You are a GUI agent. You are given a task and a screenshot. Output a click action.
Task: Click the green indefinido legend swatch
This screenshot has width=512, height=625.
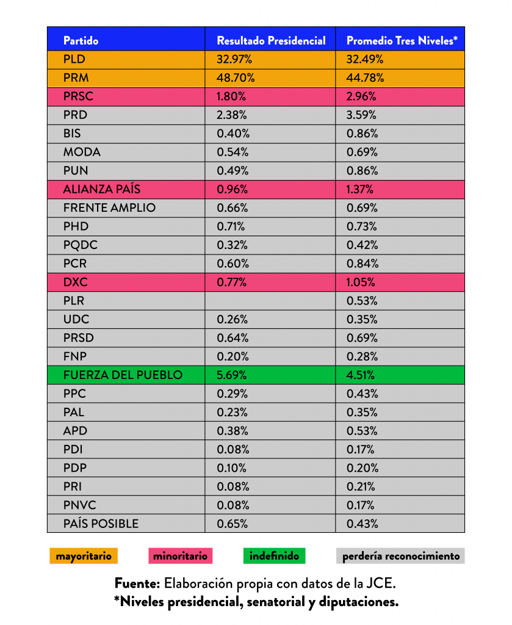click(274, 556)
